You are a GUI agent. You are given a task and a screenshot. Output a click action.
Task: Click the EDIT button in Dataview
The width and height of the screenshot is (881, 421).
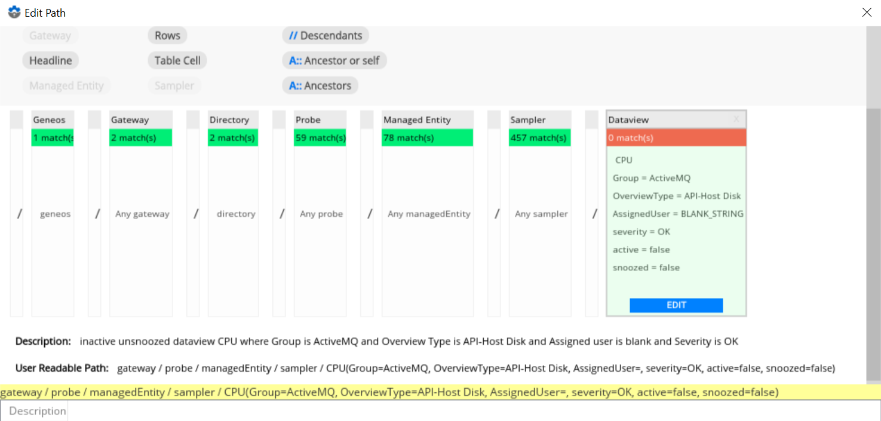tap(676, 305)
